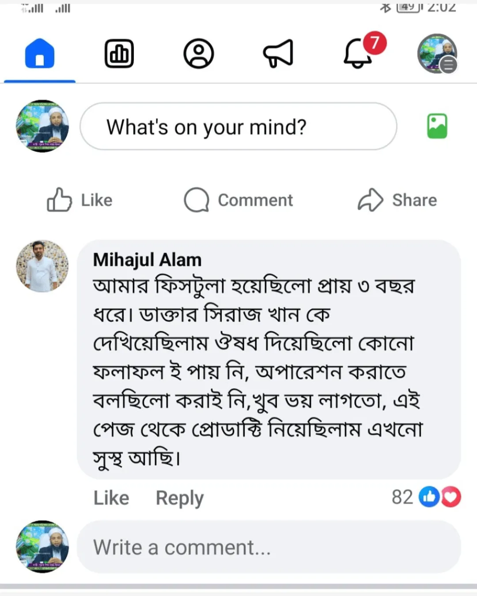Open the profile picture menu in top bar
This screenshot has height=596, width=477.
tap(437, 54)
